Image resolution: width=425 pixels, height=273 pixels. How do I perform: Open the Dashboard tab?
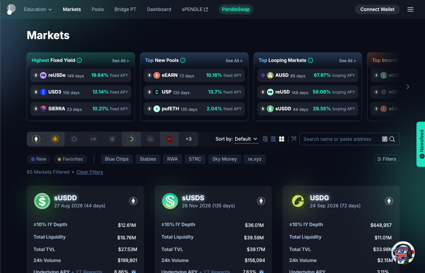click(159, 9)
